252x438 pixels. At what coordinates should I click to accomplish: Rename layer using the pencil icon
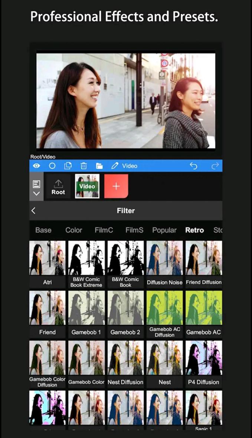[x=115, y=166]
